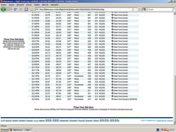Click the left sidebar Place Your Ads Here link
Image resolution: width=176 pixels, height=132 pixels.
(14, 39)
